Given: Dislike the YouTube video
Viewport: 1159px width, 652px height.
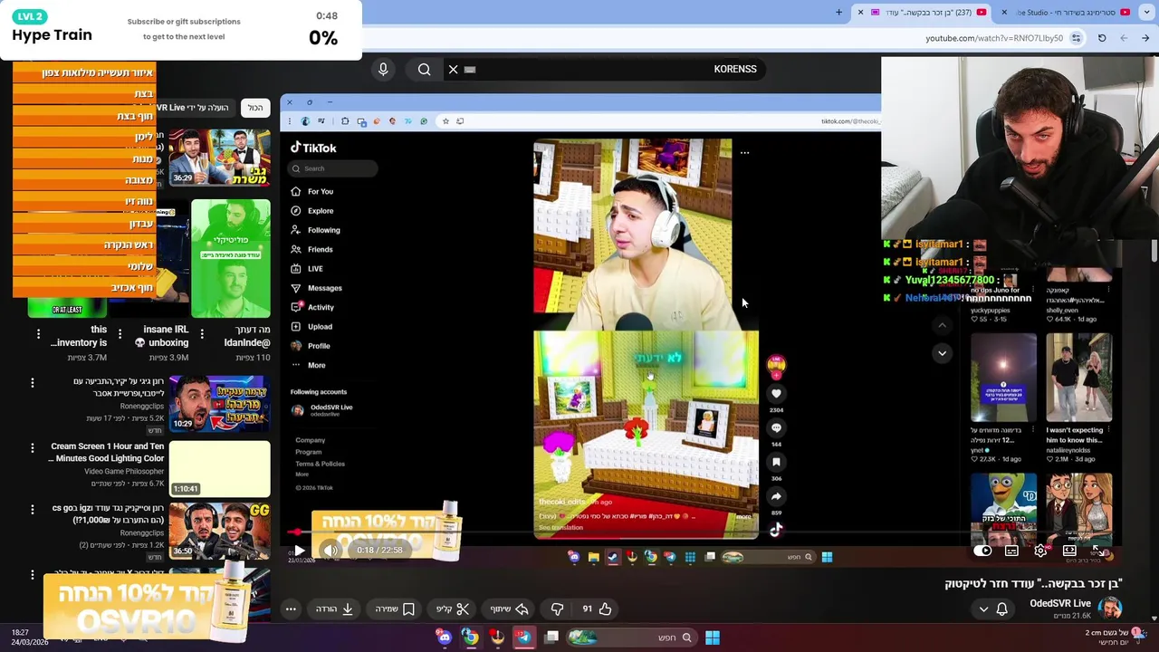Looking at the screenshot, I should (557, 609).
